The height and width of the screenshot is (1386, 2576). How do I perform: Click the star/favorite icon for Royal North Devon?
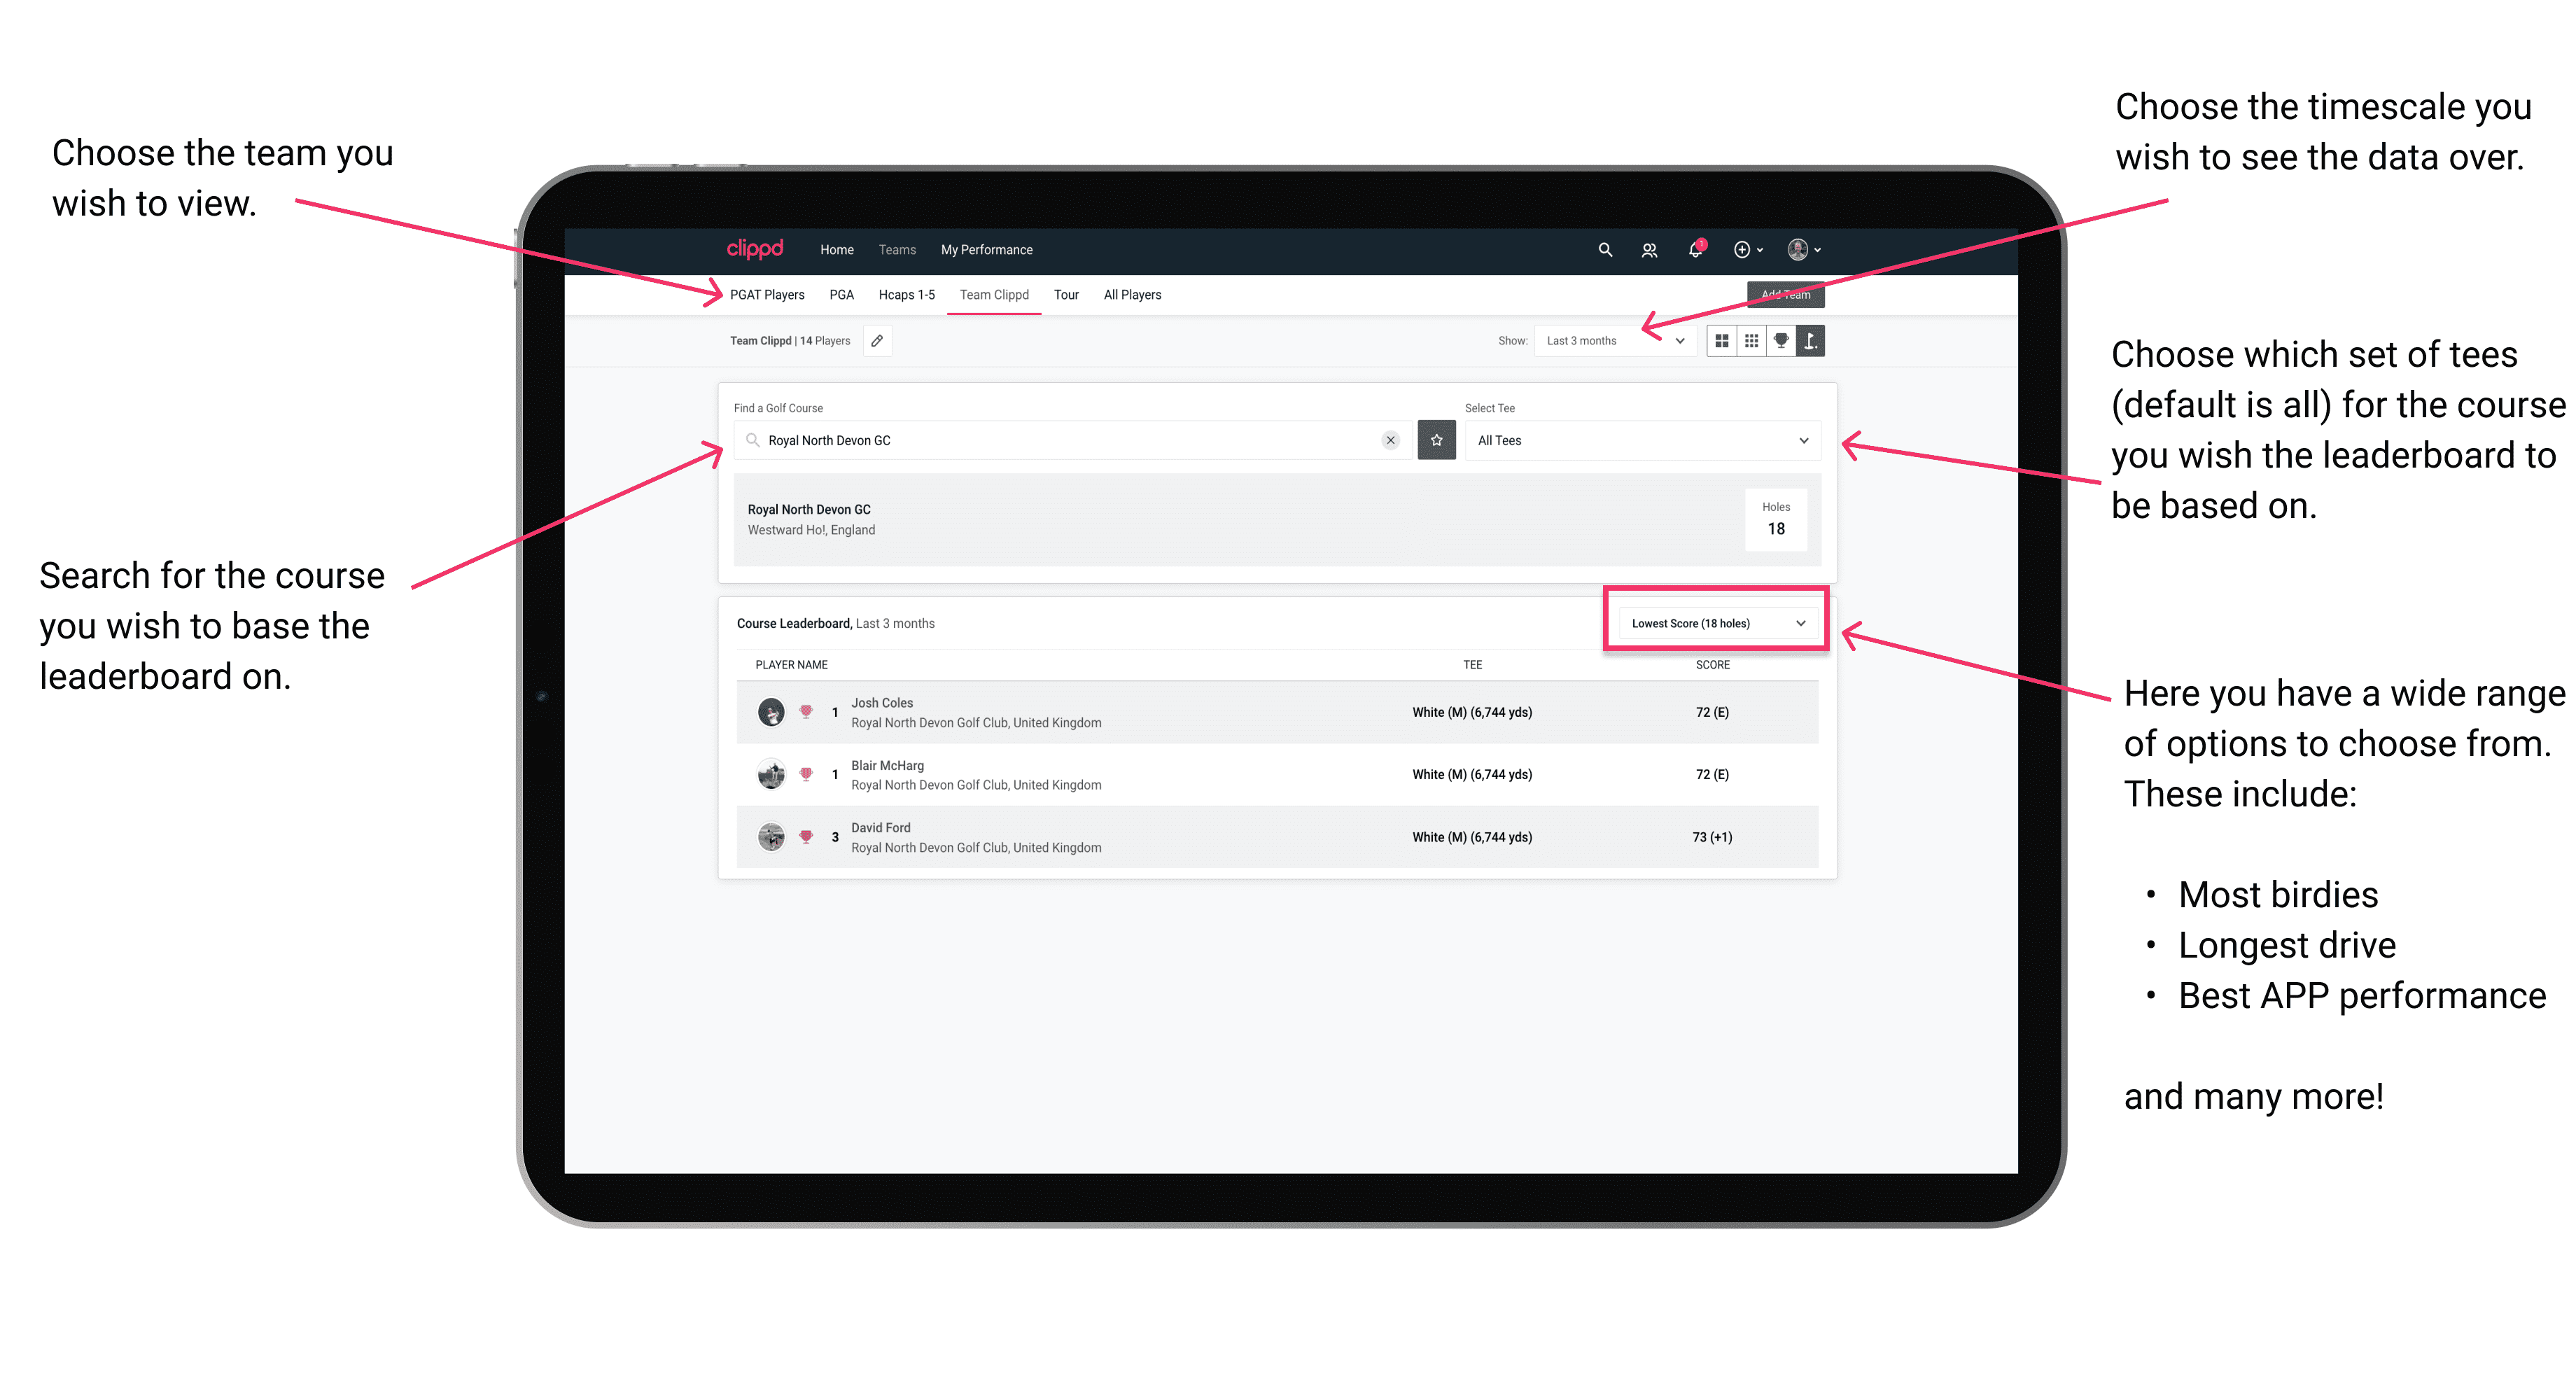(1436, 440)
